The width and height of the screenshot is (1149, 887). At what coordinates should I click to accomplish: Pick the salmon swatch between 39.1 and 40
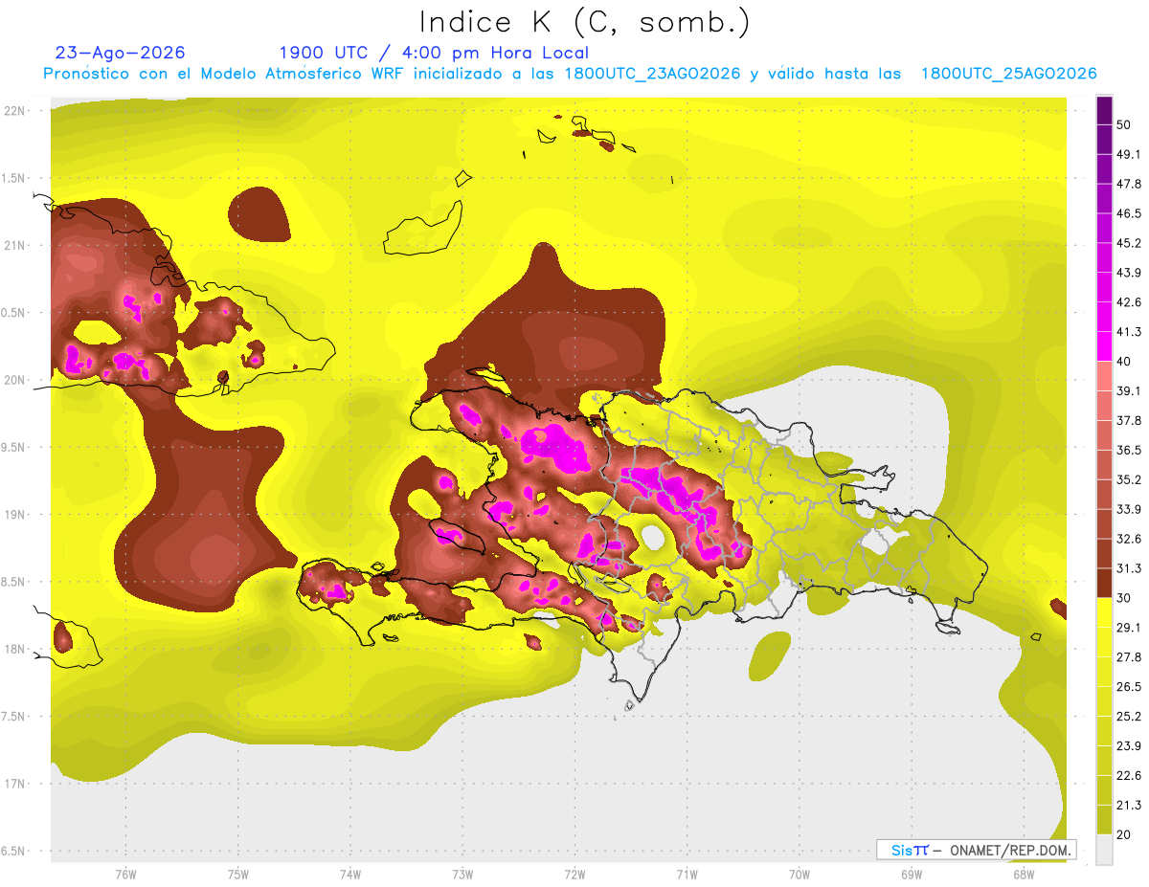(x=1104, y=376)
